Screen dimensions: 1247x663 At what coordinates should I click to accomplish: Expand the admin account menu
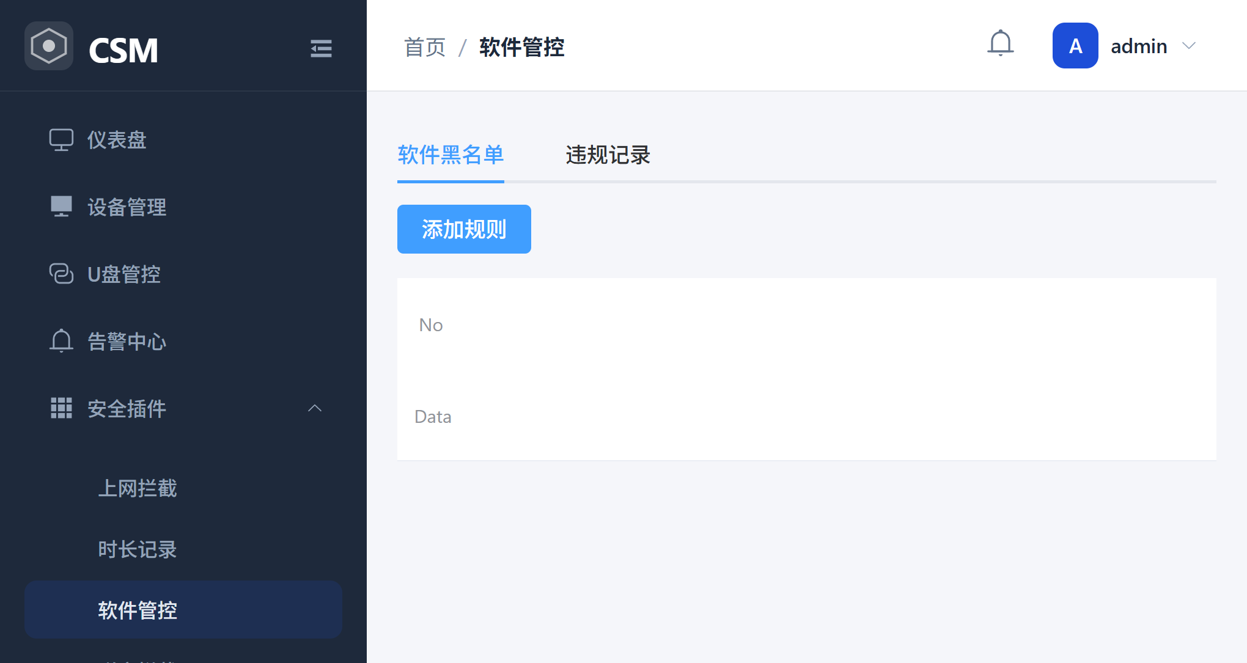(1139, 46)
